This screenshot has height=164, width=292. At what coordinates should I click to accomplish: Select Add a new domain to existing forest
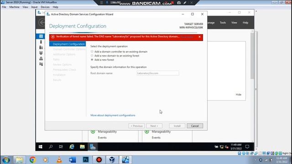click(x=92, y=56)
